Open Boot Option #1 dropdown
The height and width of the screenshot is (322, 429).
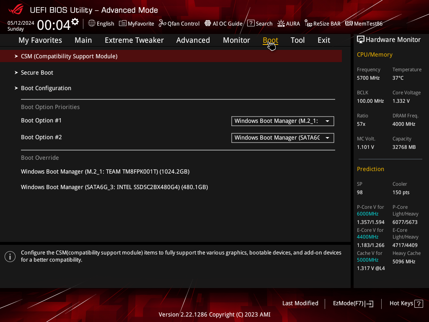[x=283, y=121]
